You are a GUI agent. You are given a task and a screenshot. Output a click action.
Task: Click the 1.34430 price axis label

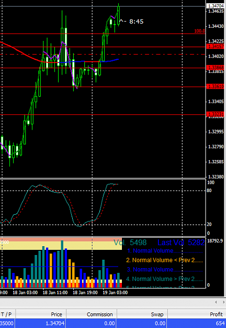coord(216,26)
